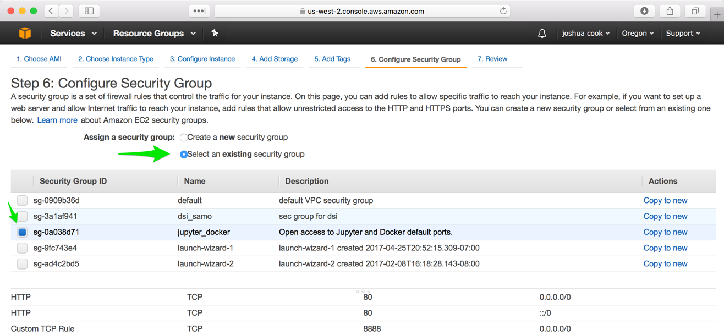The height and width of the screenshot is (335, 724).
Task: Copy to new for dsi_samo group
Action: click(x=665, y=216)
